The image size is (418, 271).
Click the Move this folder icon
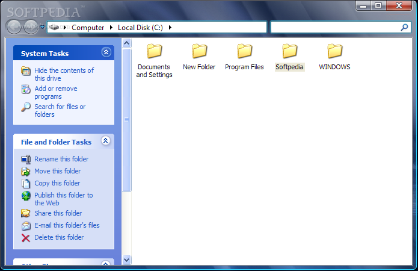[x=26, y=172]
